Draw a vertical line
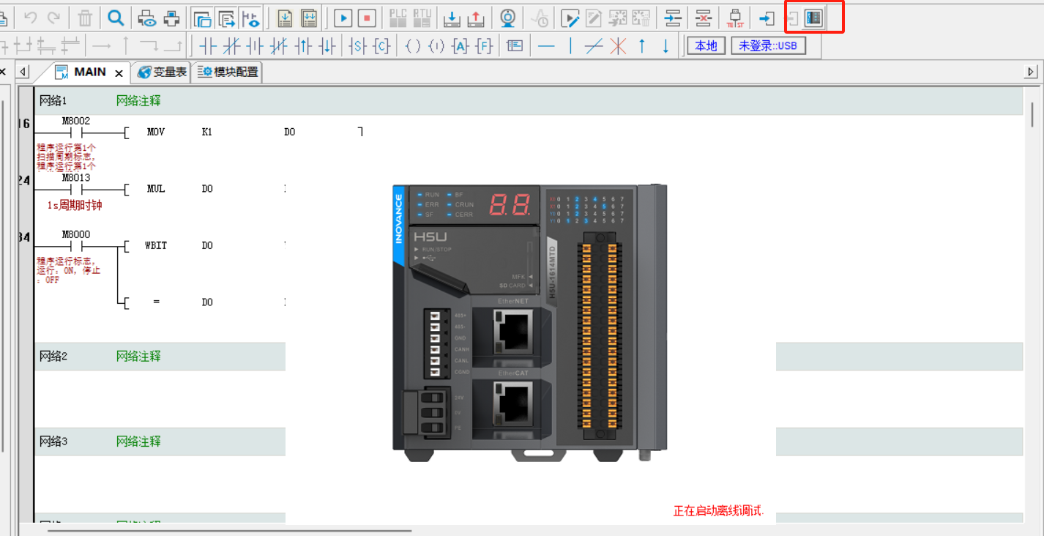This screenshot has width=1044, height=536. [570, 46]
